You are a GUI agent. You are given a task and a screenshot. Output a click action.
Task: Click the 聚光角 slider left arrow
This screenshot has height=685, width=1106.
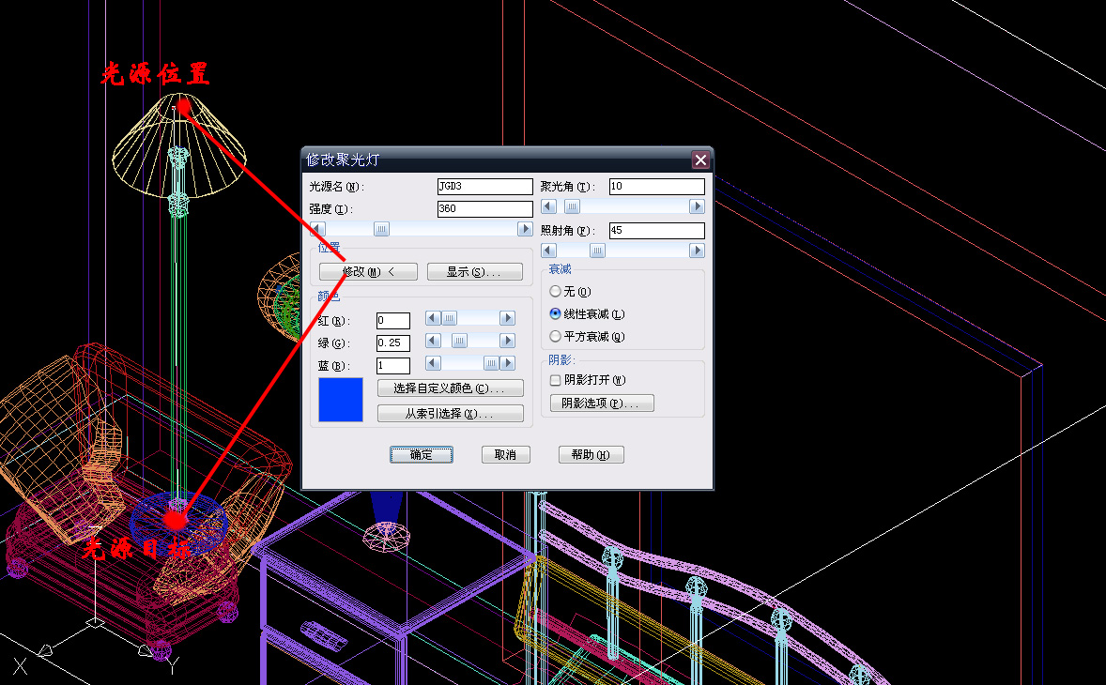pyautogui.click(x=548, y=206)
